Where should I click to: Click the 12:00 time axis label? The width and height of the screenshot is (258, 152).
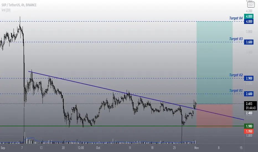[81, 148]
